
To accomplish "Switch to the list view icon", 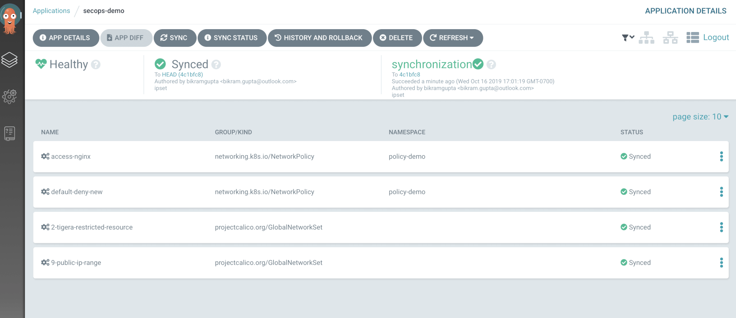I will click(x=693, y=37).
